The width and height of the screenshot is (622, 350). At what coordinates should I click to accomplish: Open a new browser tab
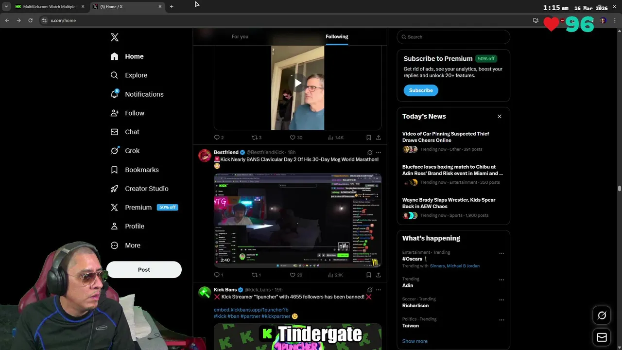pos(172,7)
